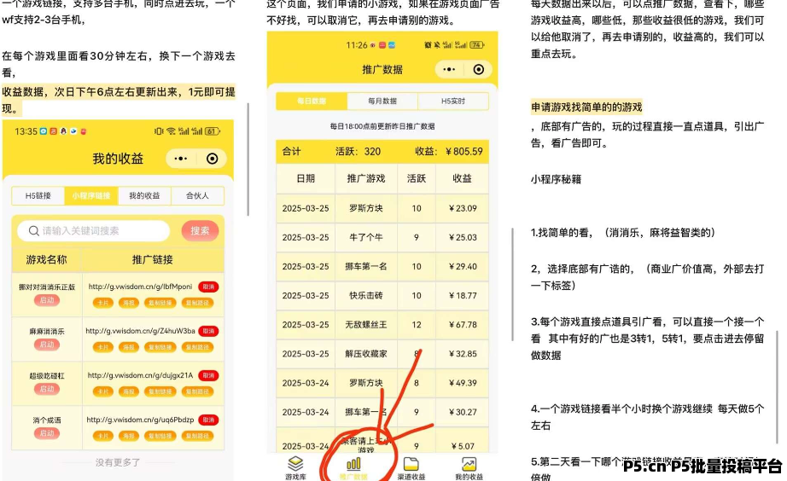Viewport: 787px width, 481px height.
Task: Tap the circular close target on 我的收益 header
Action: point(213,159)
